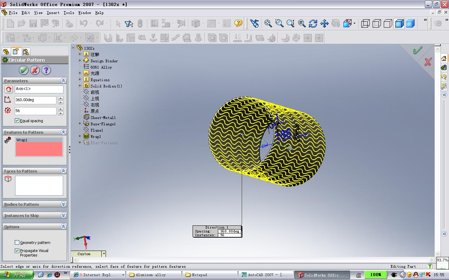Expand the Instances to Skip section
This screenshot has height=280, width=449.
63,215
